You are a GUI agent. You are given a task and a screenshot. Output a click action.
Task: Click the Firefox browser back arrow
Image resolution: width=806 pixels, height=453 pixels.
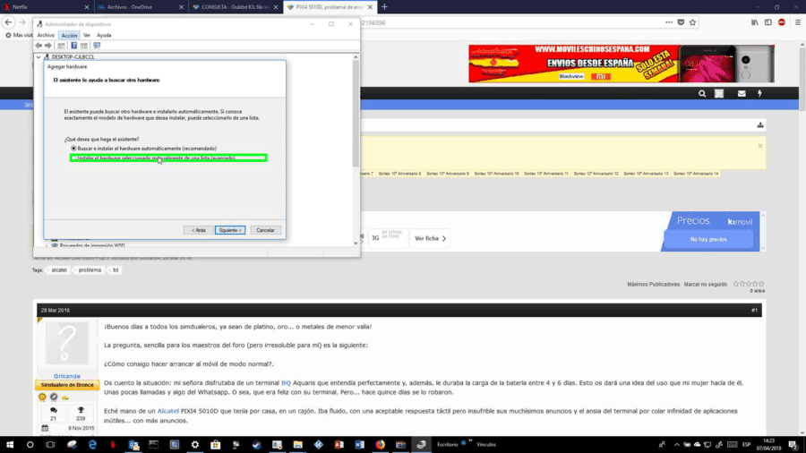(x=8, y=22)
